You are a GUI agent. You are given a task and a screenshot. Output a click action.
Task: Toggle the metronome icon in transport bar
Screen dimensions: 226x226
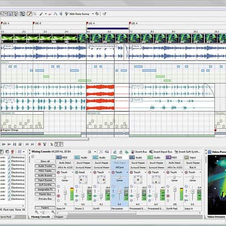click(x=45, y=144)
